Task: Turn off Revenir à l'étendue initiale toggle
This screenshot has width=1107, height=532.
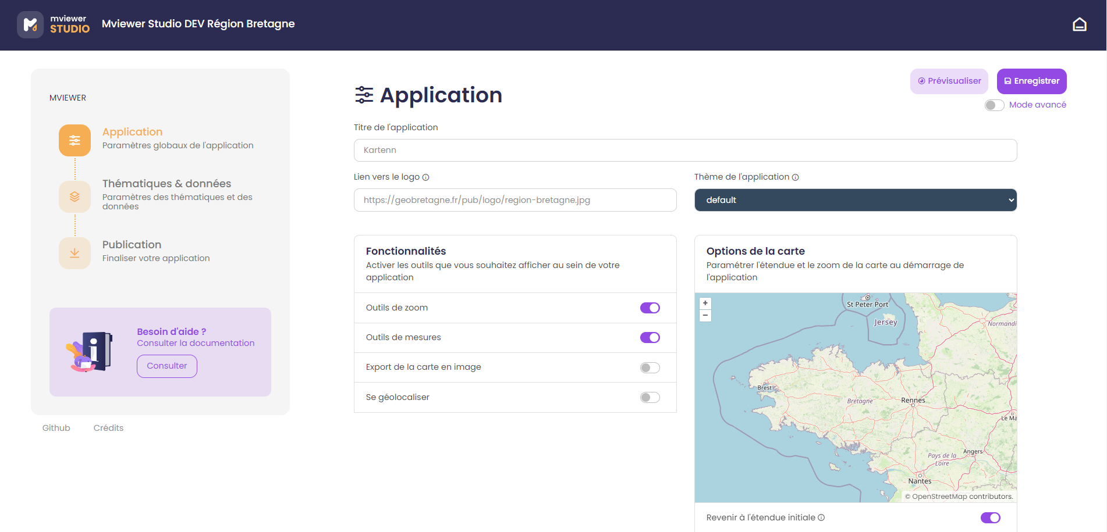Action: 991,517
